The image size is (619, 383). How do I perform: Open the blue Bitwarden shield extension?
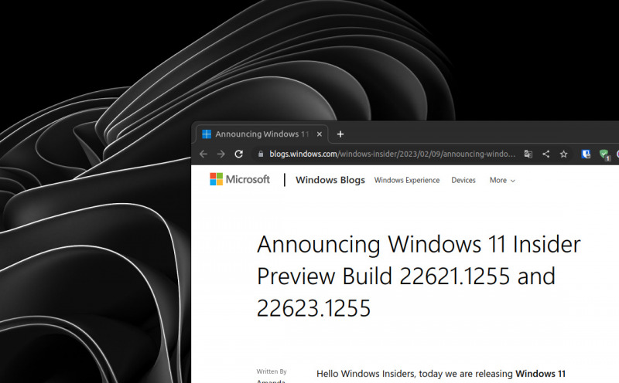(586, 154)
